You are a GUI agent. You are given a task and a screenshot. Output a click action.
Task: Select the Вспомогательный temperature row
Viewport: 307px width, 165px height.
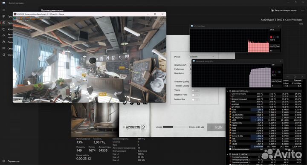pos(265,99)
